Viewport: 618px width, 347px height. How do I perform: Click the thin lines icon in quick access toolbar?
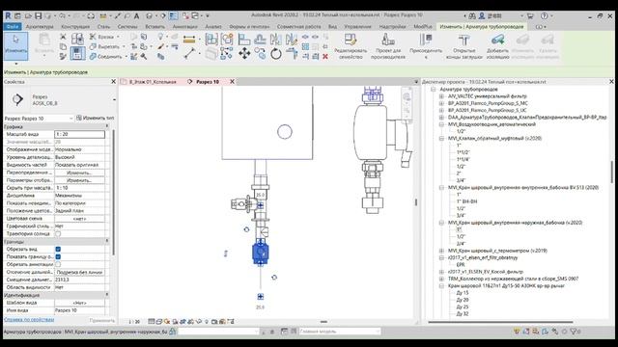click(173, 15)
